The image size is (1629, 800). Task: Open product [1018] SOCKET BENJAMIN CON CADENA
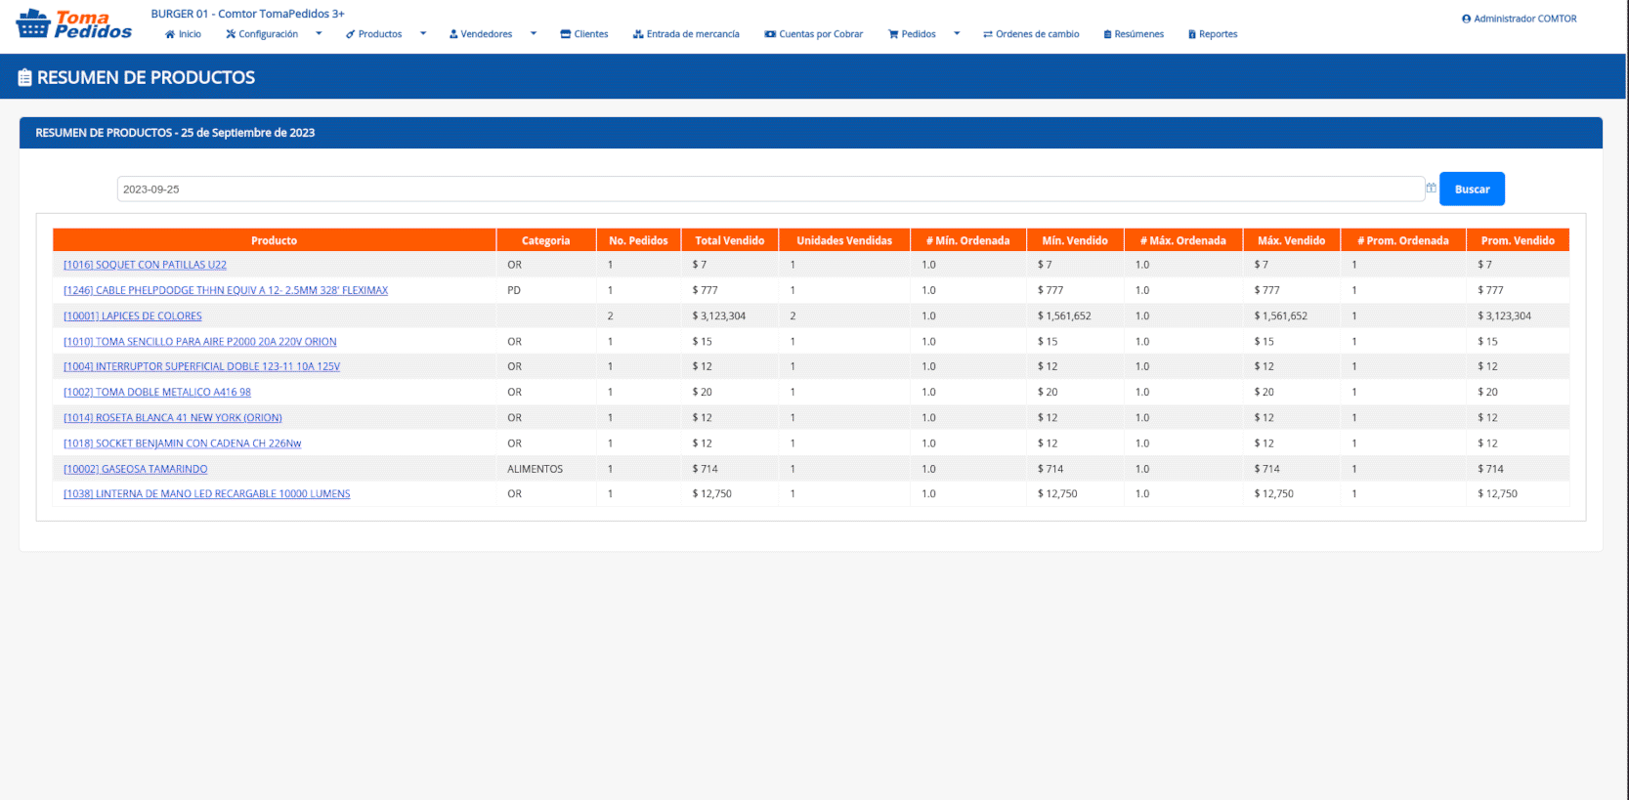click(x=183, y=443)
